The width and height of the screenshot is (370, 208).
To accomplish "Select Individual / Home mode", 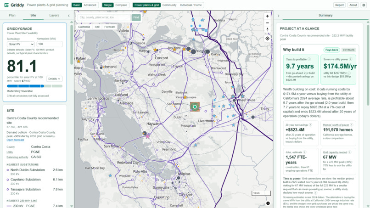I will coord(191,5).
